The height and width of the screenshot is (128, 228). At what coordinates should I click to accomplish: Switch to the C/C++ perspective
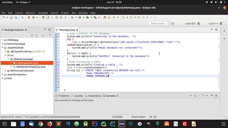[215, 23]
